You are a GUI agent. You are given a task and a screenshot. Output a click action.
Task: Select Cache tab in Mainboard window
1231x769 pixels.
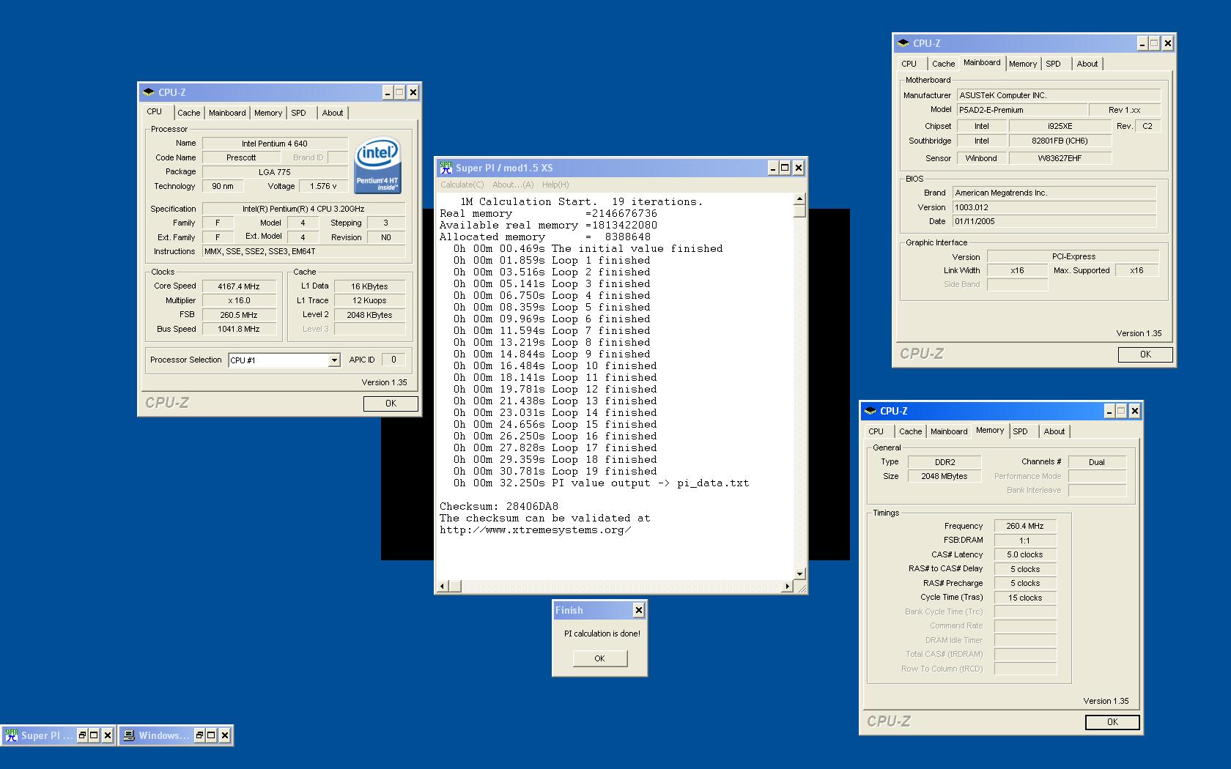943,64
